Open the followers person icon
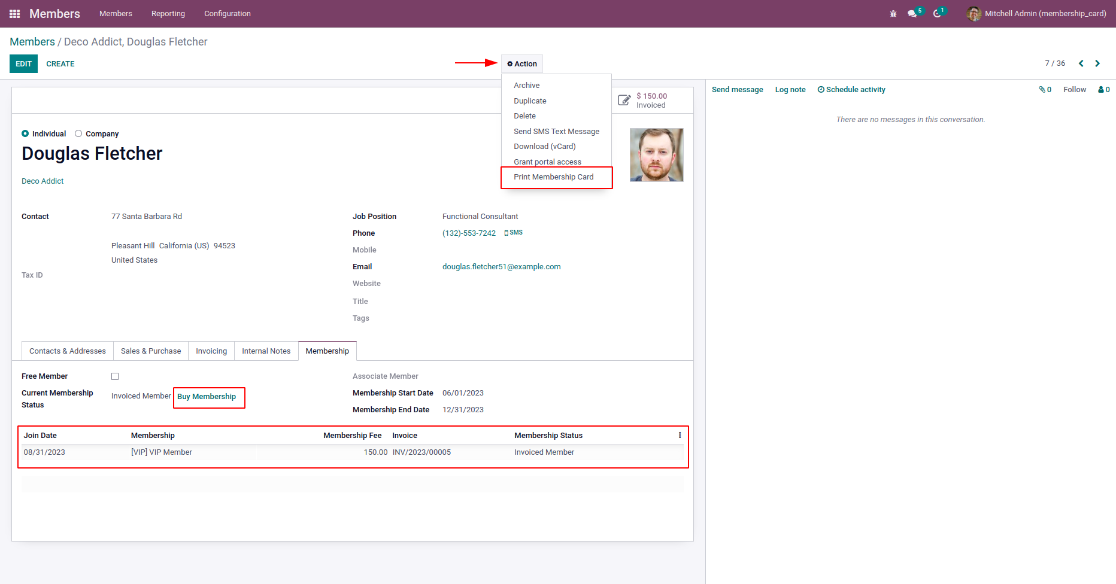 coord(1103,90)
